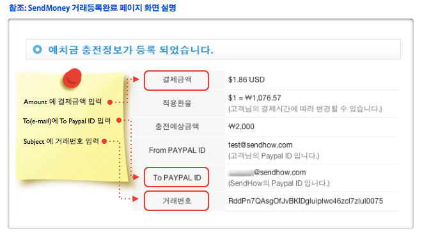Click sticky note text 'Subject 에 거래번호 입력'
This screenshot has width=422, height=248.
tap(61, 141)
